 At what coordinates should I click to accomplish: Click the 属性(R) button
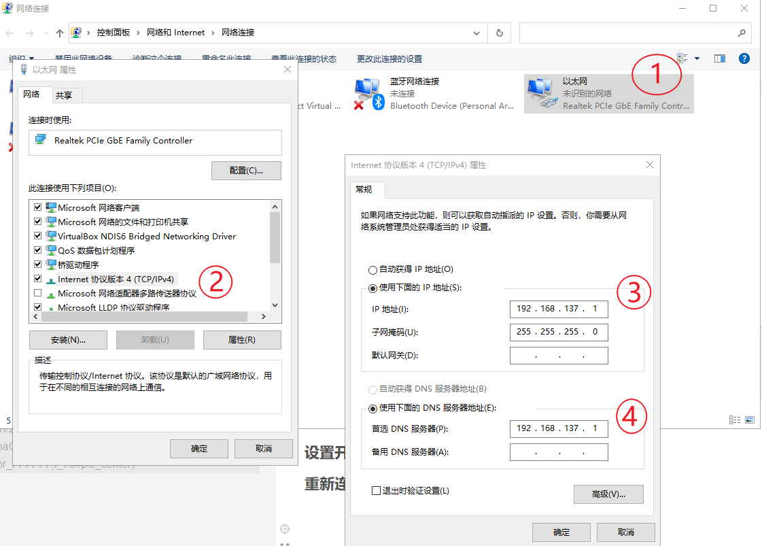pos(242,339)
